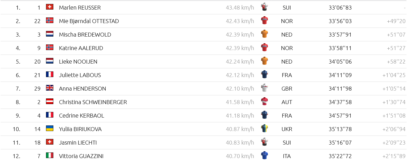Click the winning time 33'06''83
Image resolution: width=413 pixels, height=162 pixels.
click(x=340, y=8)
